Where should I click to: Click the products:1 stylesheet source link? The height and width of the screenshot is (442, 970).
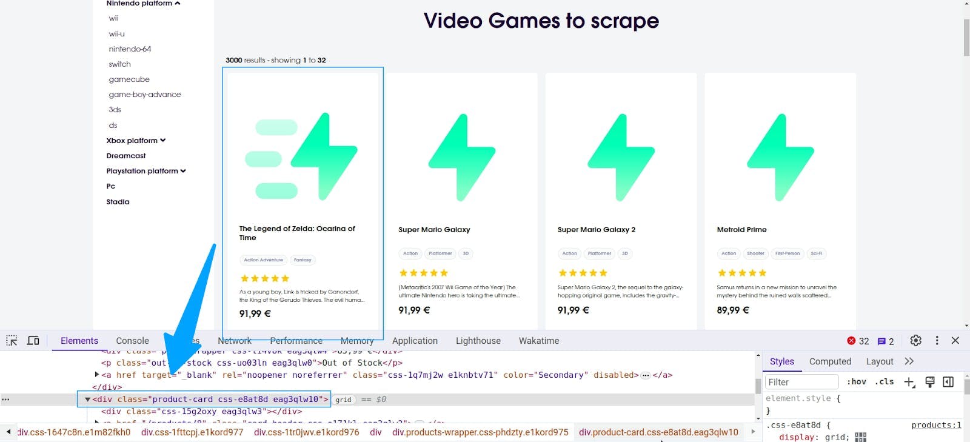coord(936,425)
